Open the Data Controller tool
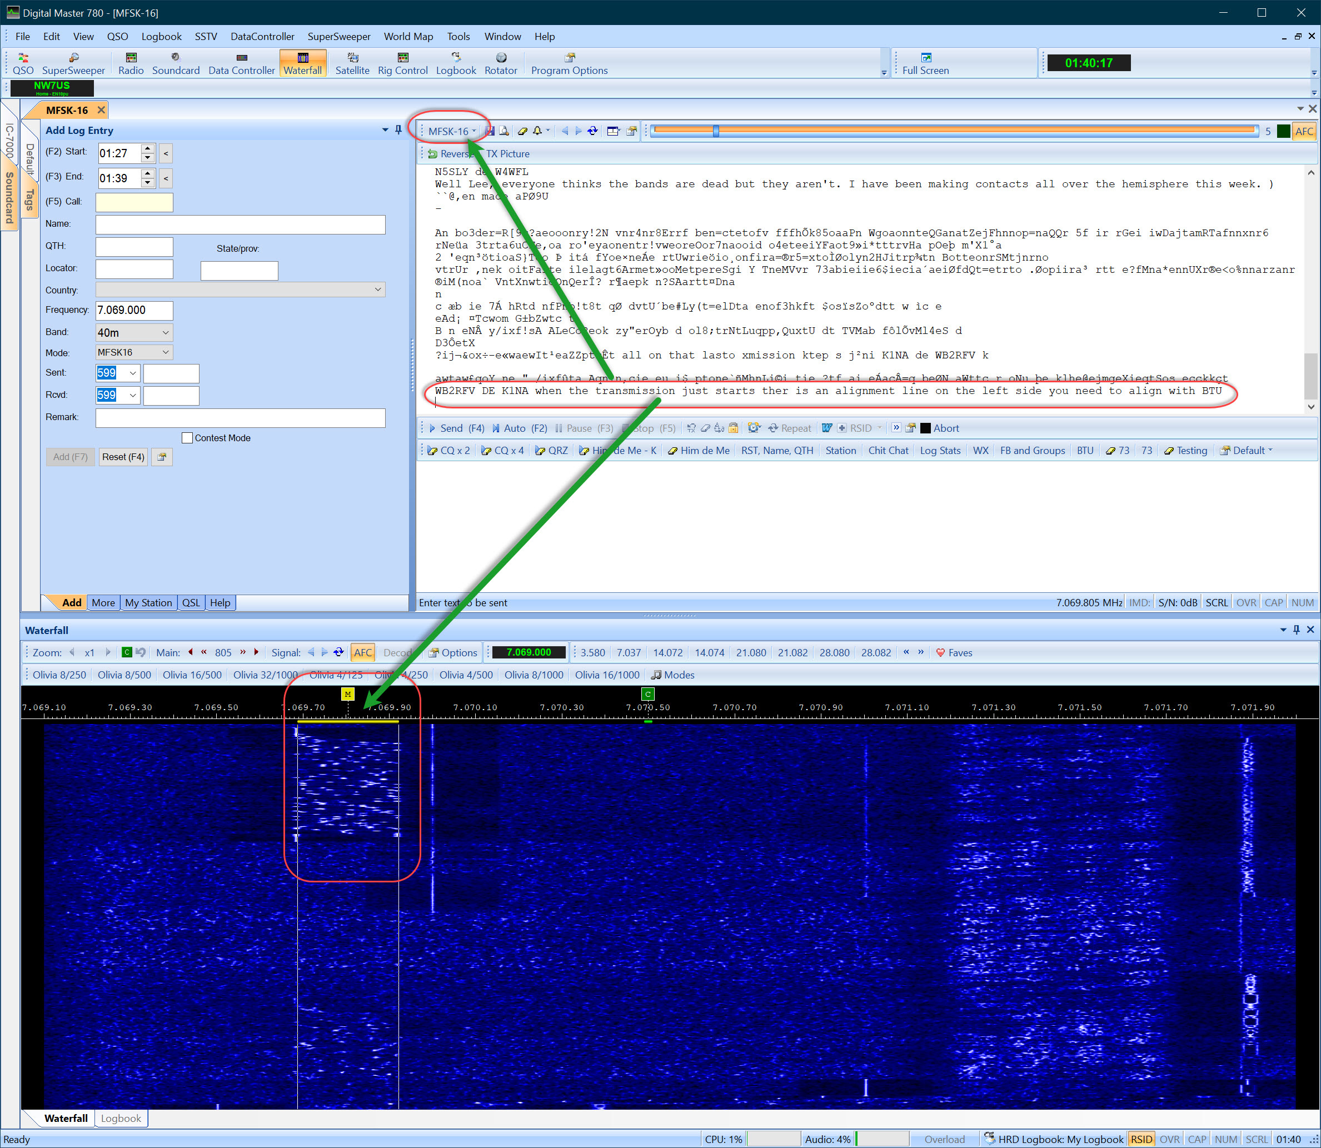Screen dimensions: 1321x1148 point(242,64)
